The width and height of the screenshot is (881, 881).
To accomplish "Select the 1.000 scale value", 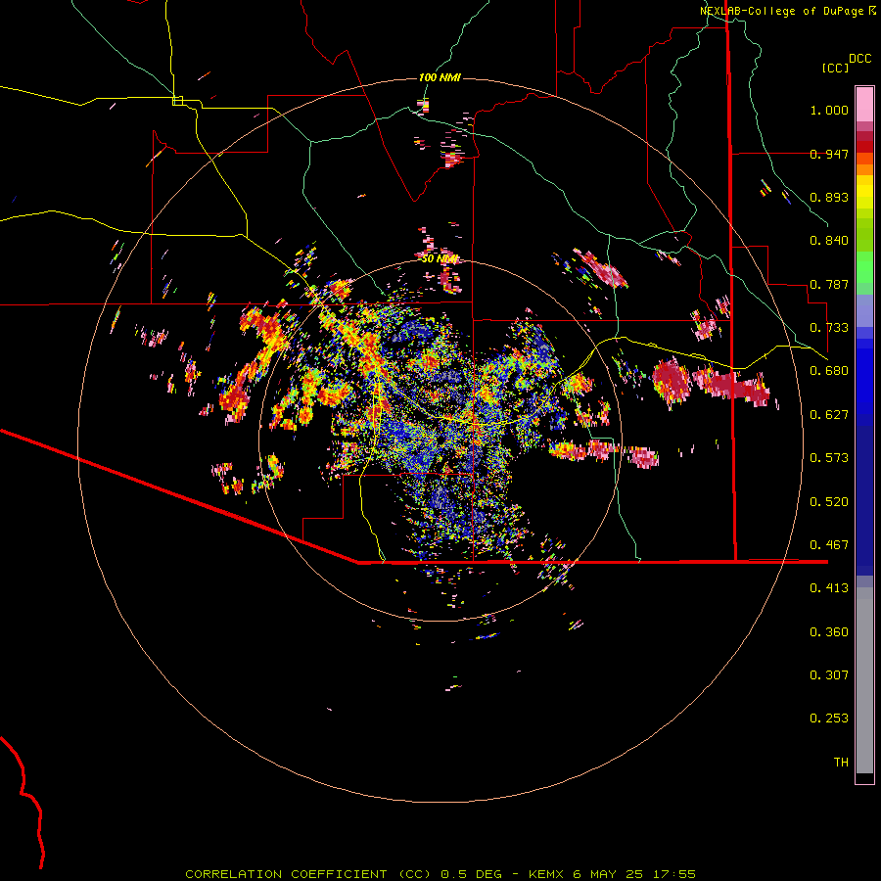I will click(829, 110).
